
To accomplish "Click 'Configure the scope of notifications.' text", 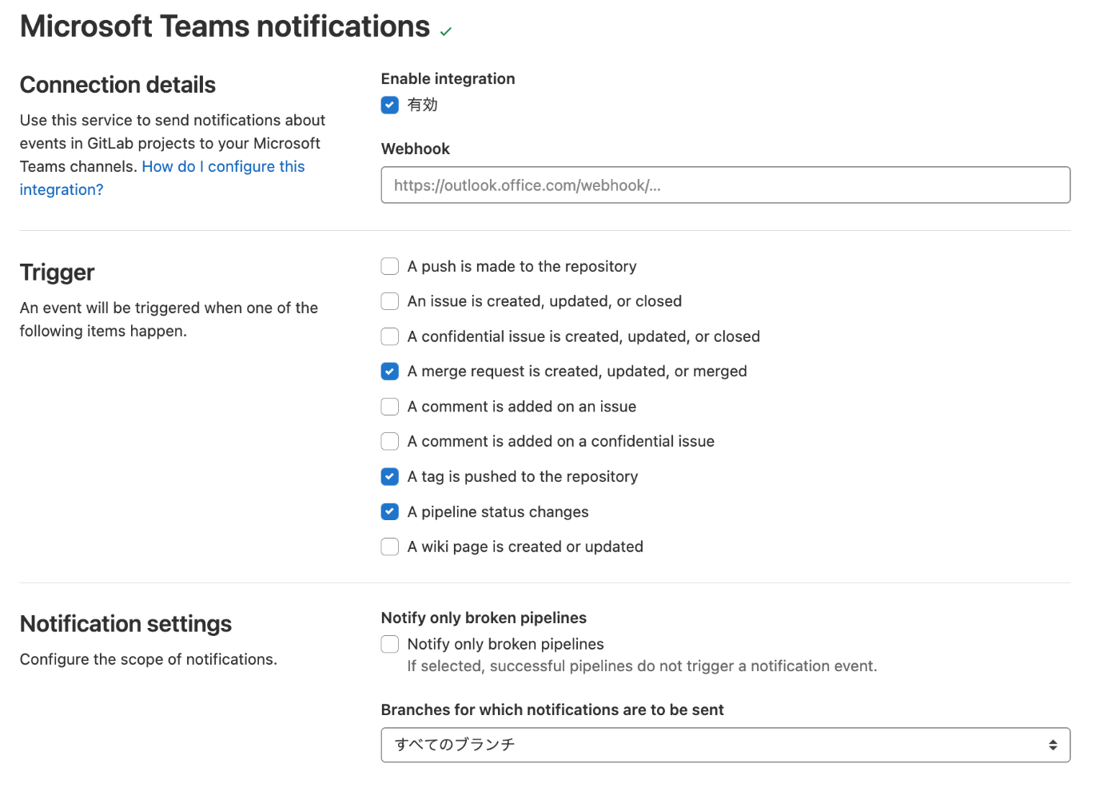I will tap(149, 659).
